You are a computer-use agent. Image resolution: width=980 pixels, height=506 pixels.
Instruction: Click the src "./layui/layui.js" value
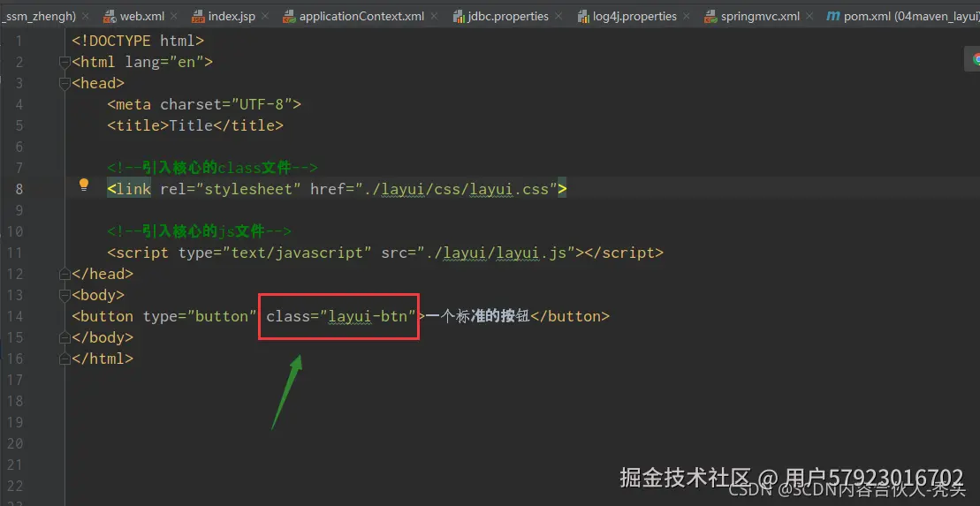496,253
